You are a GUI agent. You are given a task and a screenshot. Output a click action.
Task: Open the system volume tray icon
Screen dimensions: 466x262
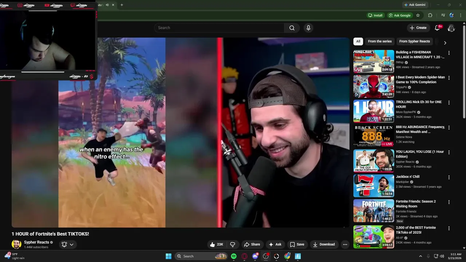point(442,256)
